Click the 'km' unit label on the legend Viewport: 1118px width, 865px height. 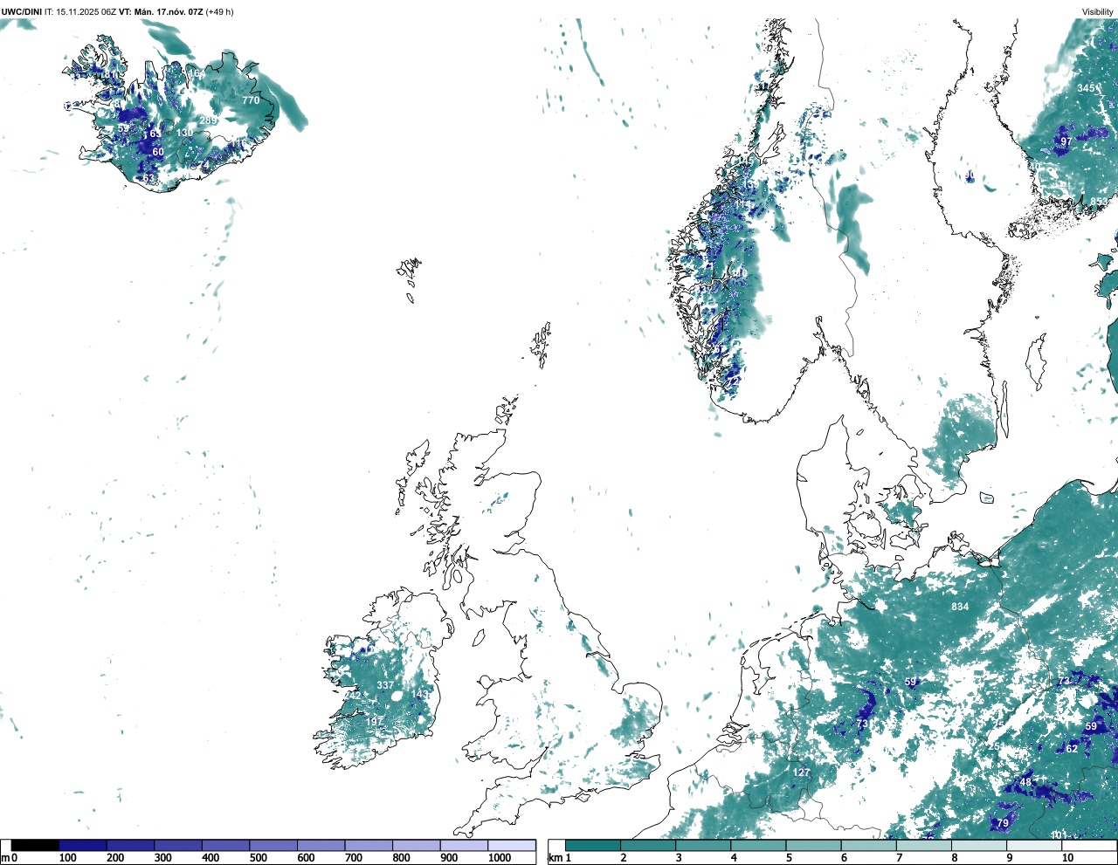[x=554, y=858]
